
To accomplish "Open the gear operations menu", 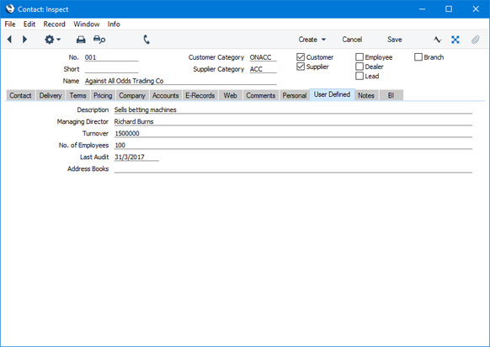I will (x=52, y=40).
